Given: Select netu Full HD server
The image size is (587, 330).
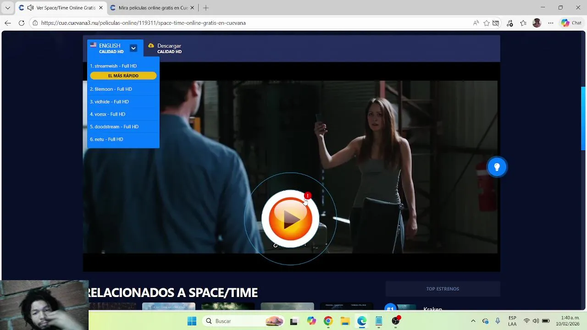Looking at the screenshot, I should (106, 139).
